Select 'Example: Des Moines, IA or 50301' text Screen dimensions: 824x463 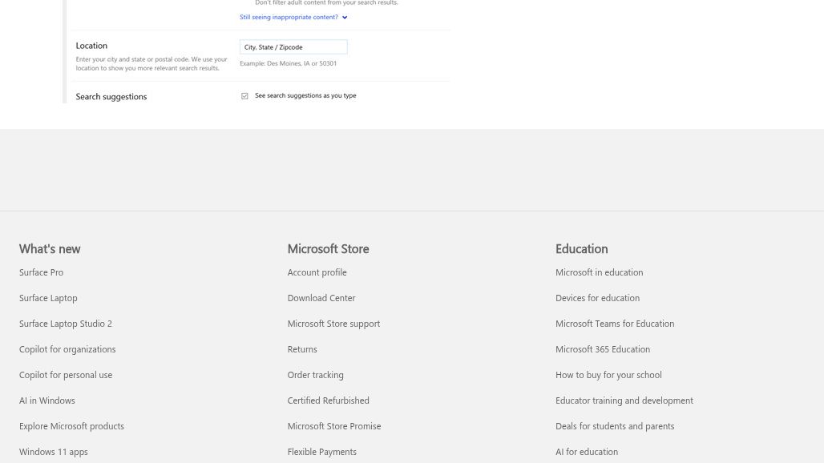coord(288,63)
